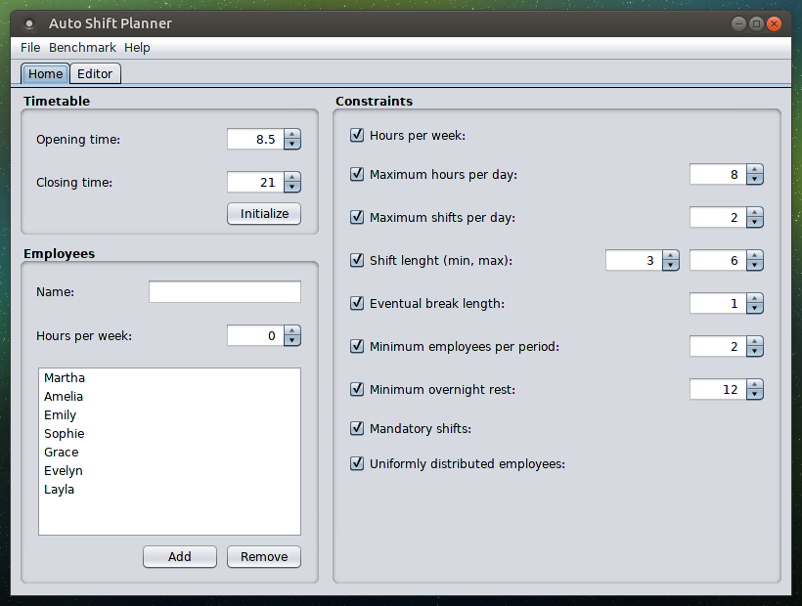This screenshot has width=802, height=606.
Task: Select Emily in the employee list
Action: pyautogui.click(x=169, y=414)
